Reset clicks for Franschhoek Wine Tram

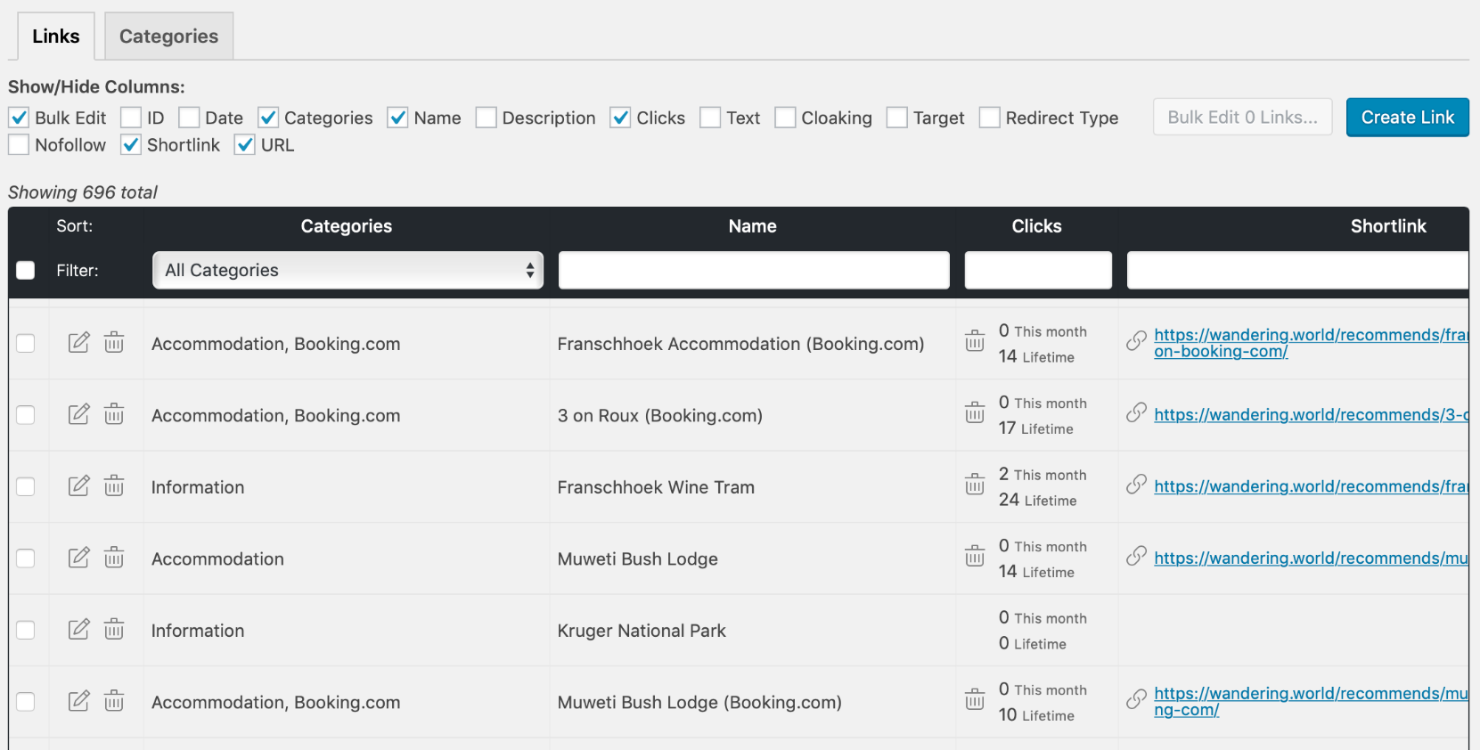click(975, 485)
